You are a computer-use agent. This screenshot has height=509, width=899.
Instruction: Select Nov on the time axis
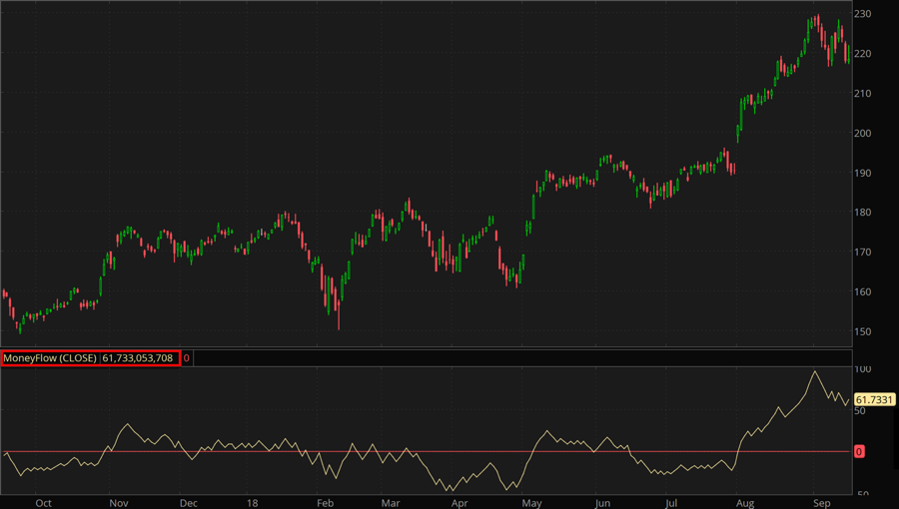[119, 503]
